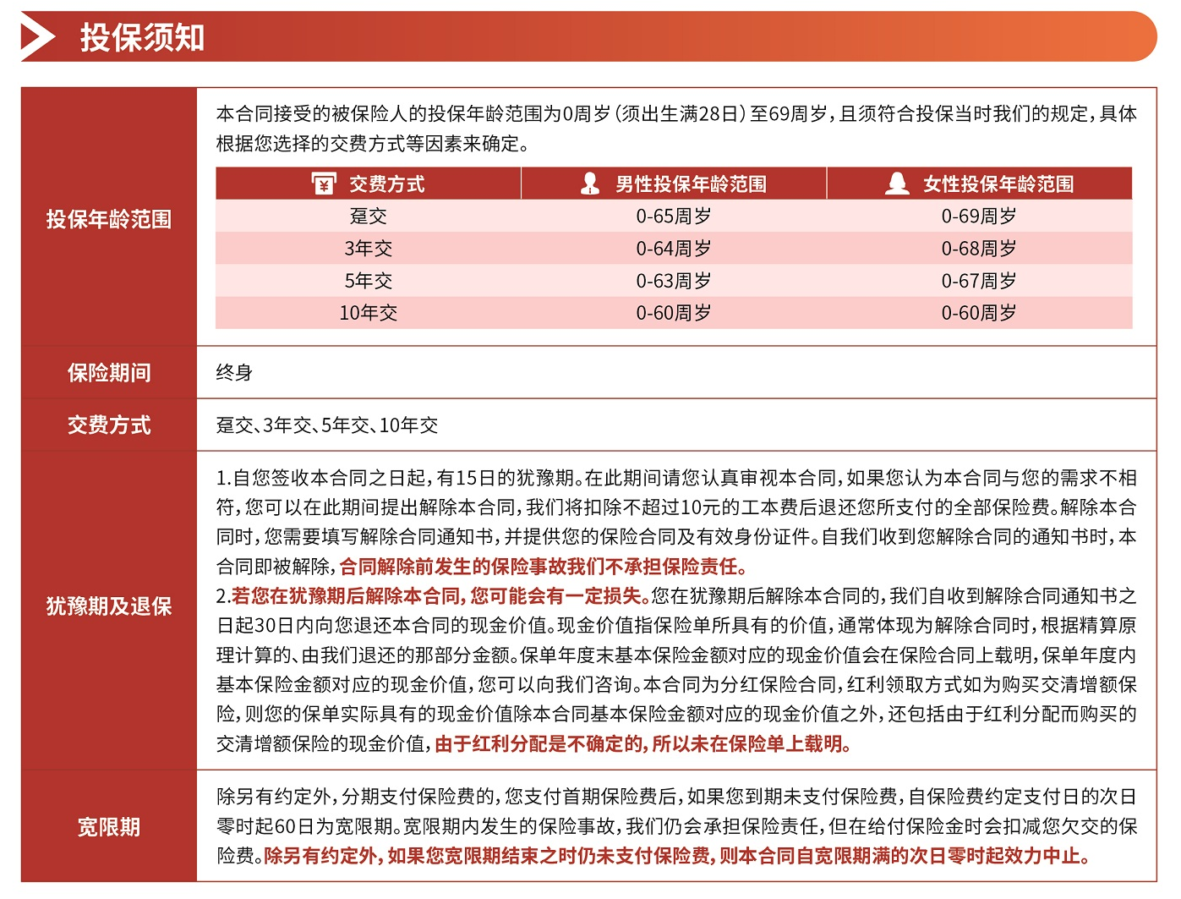Click the 0-67周岁 cell for 5年交
Screen dimensions: 1181x899
pos(978,281)
